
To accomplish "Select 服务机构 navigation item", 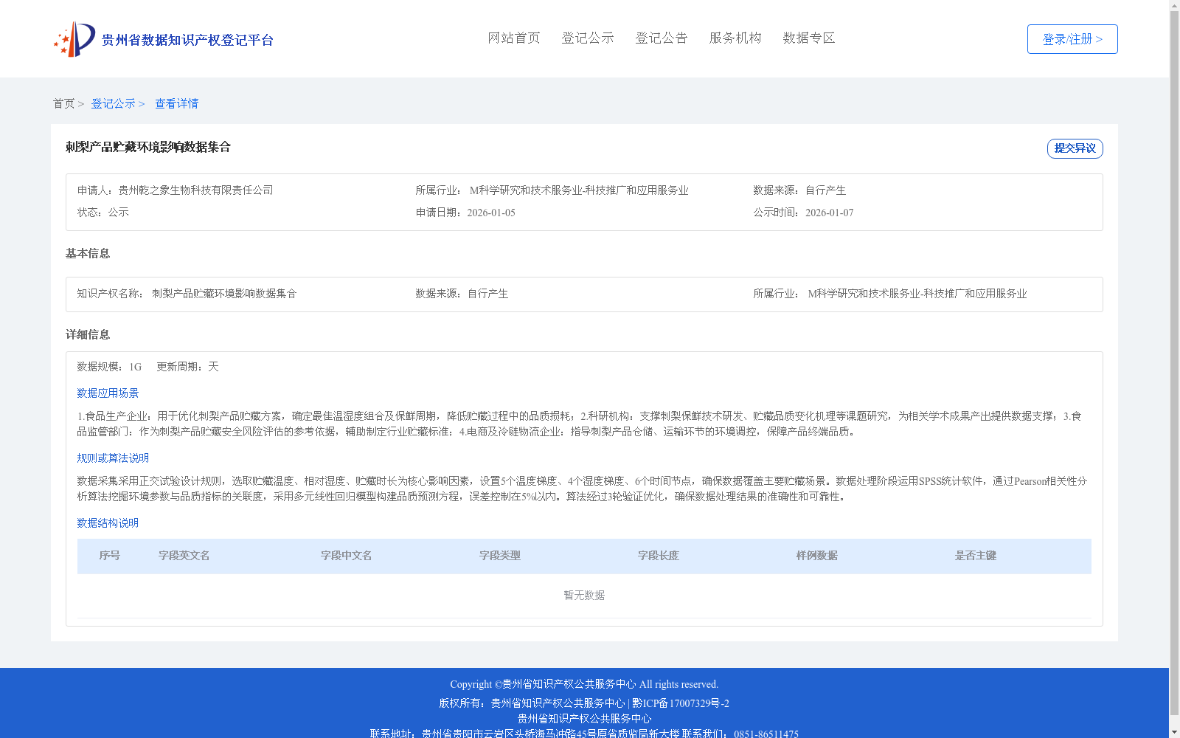I will pos(735,38).
